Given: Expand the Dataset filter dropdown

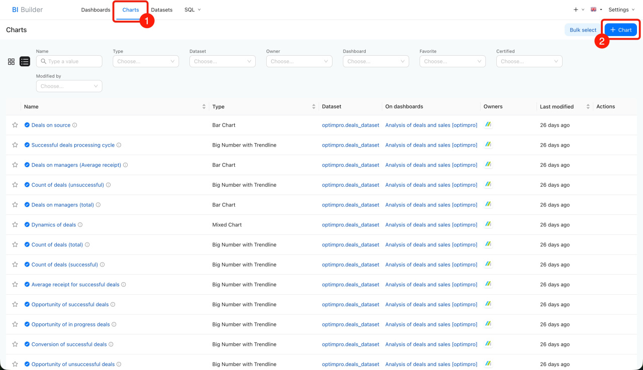Looking at the screenshot, I should (x=223, y=61).
